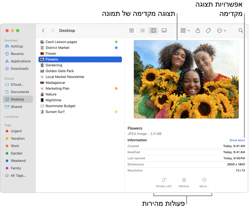Select the Flower file
The image size is (249, 209).
(80, 54)
